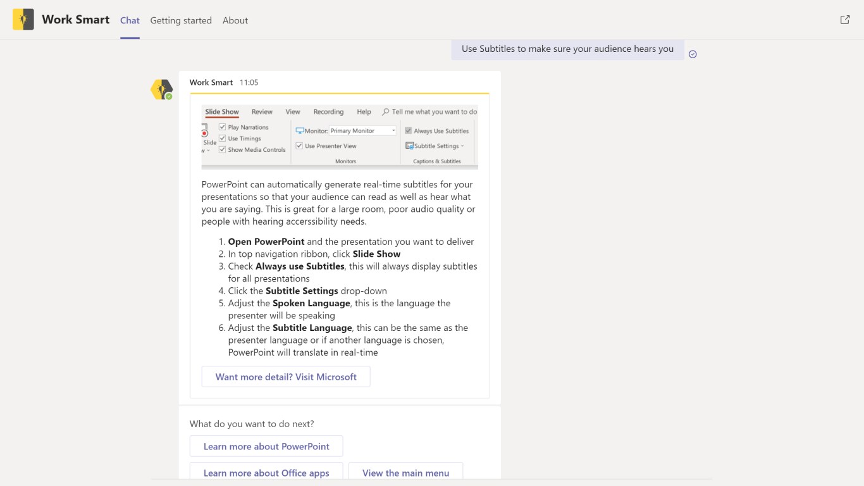Click the bold Always use Subtitles text
Screen dimensions: 864x486
(300, 266)
